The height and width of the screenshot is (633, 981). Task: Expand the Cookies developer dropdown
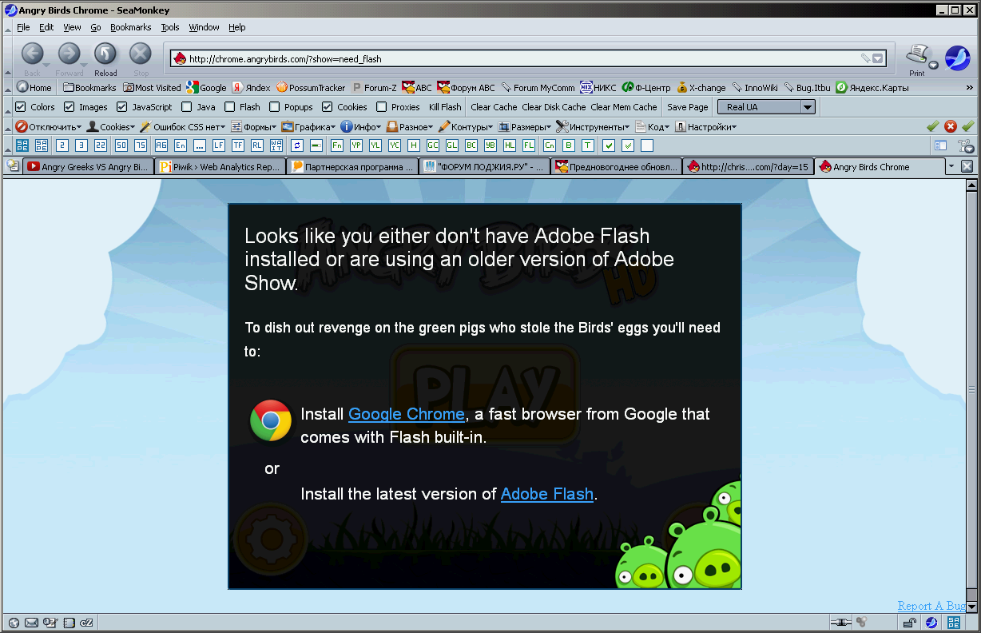pos(111,126)
